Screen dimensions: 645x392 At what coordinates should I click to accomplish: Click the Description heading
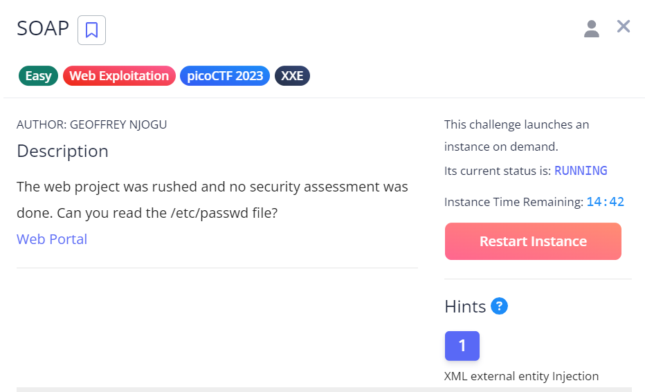[x=62, y=151]
